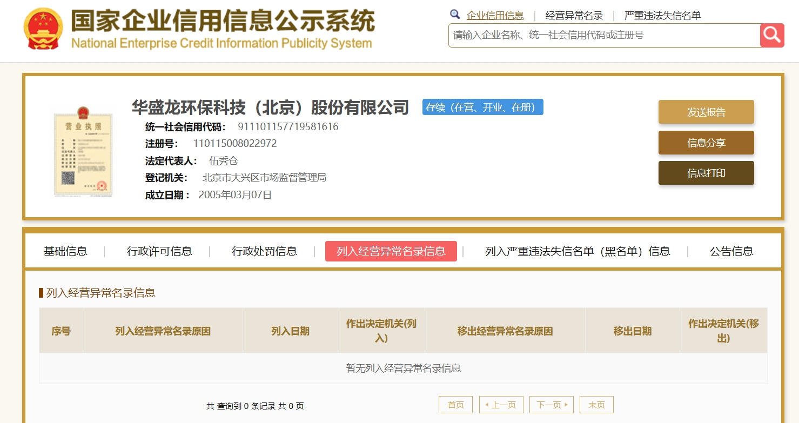Click the credit code 911101157719581616
The image size is (799, 423).
[x=288, y=127]
